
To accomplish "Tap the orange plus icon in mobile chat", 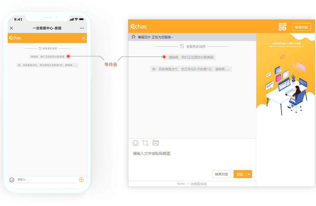I will tap(81, 180).
